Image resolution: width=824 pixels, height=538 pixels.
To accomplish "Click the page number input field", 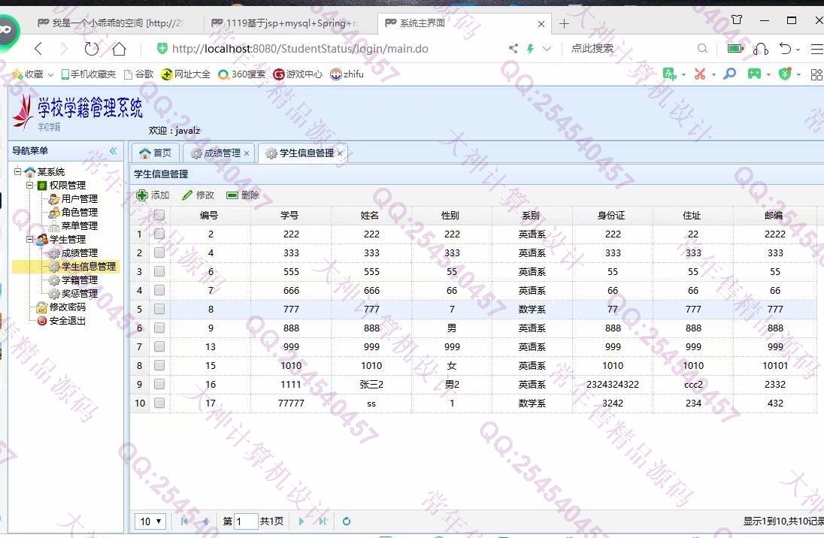I will pos(246,521).
